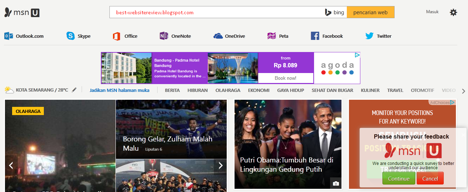The width and height of the screenshot is (468, 192).
Task: Click the Agoda logo in banner ad
Action: 337,68
